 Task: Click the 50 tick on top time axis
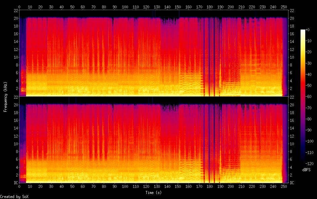tap(72, 7)
